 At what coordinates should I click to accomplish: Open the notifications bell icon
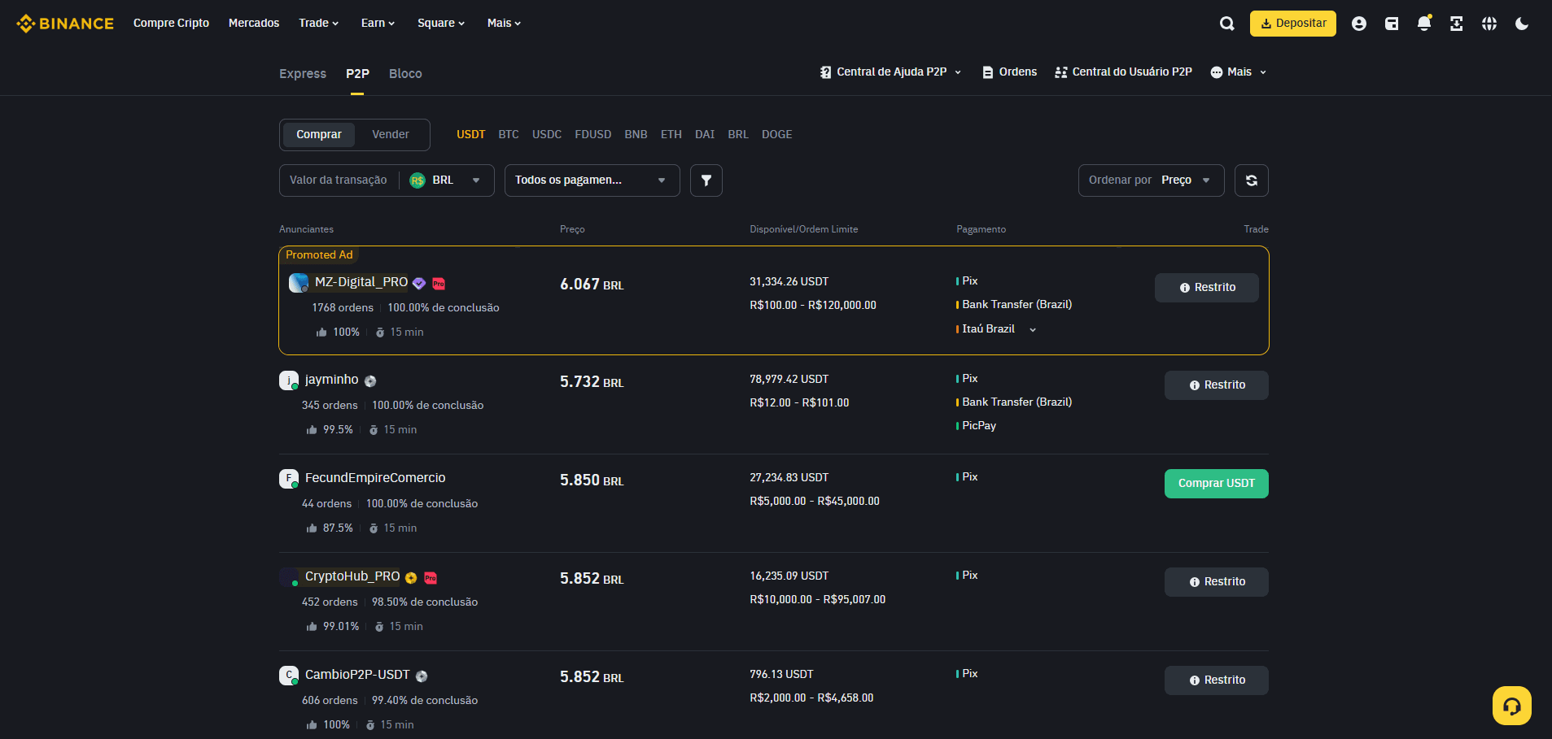1424,24
